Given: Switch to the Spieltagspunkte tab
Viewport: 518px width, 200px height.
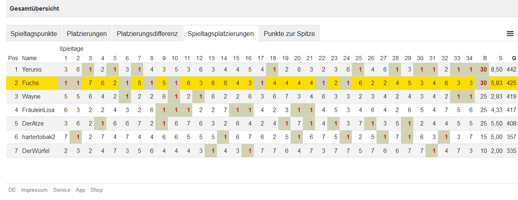Looking at the screenshot, I should [x=34, y=34].
